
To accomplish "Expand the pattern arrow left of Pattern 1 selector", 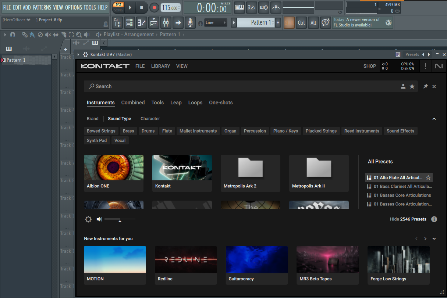I will (x=234, y=23).
